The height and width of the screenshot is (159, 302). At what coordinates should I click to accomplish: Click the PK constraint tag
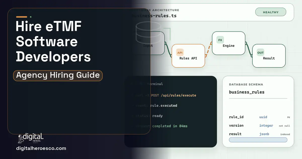(x=289, y=117)
